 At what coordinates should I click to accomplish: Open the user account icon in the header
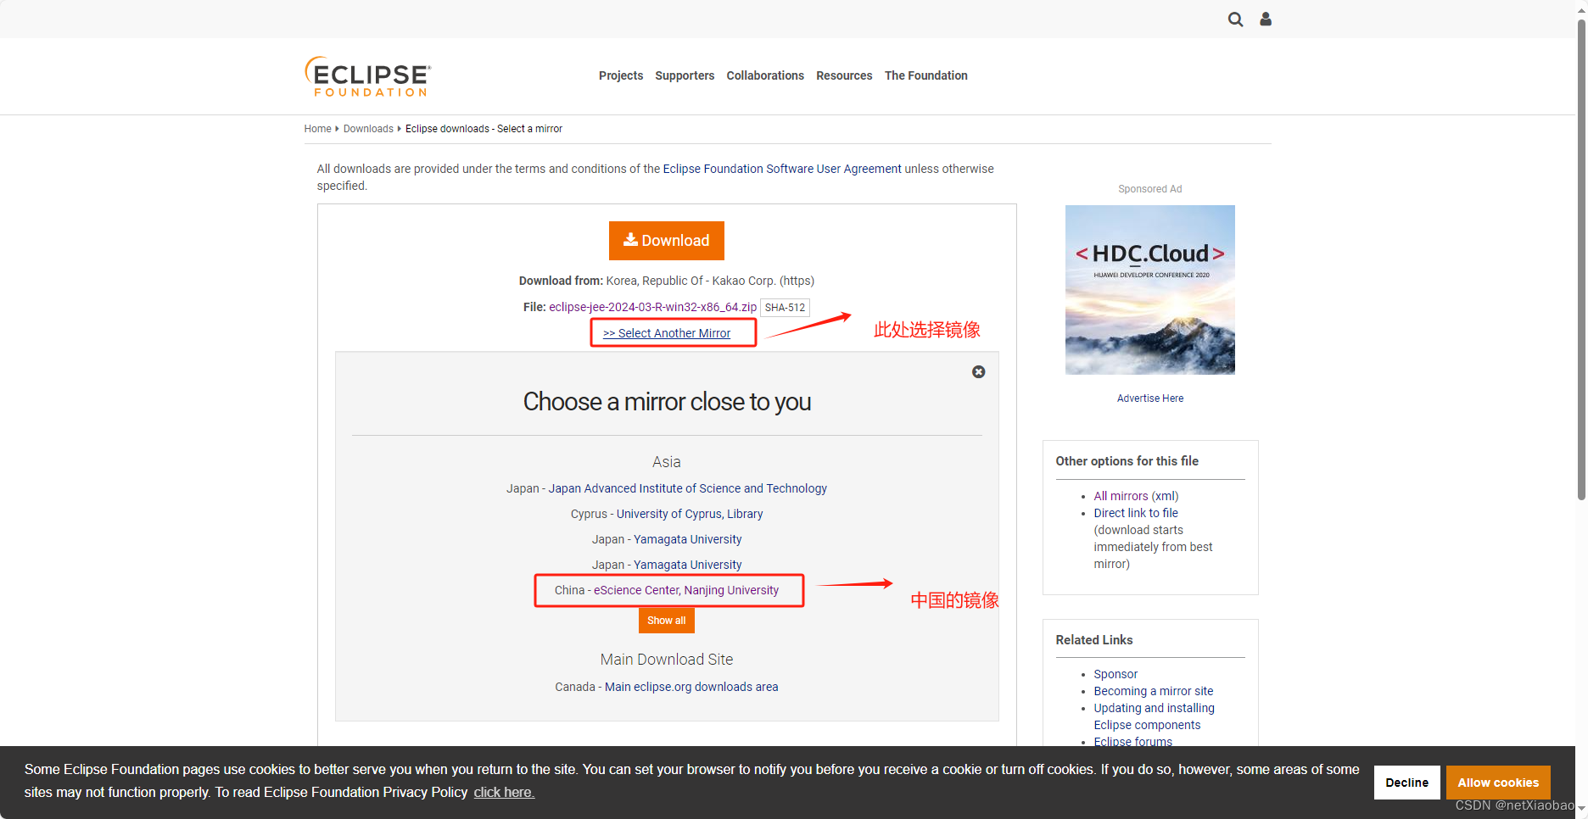(x=1265, y=19)
